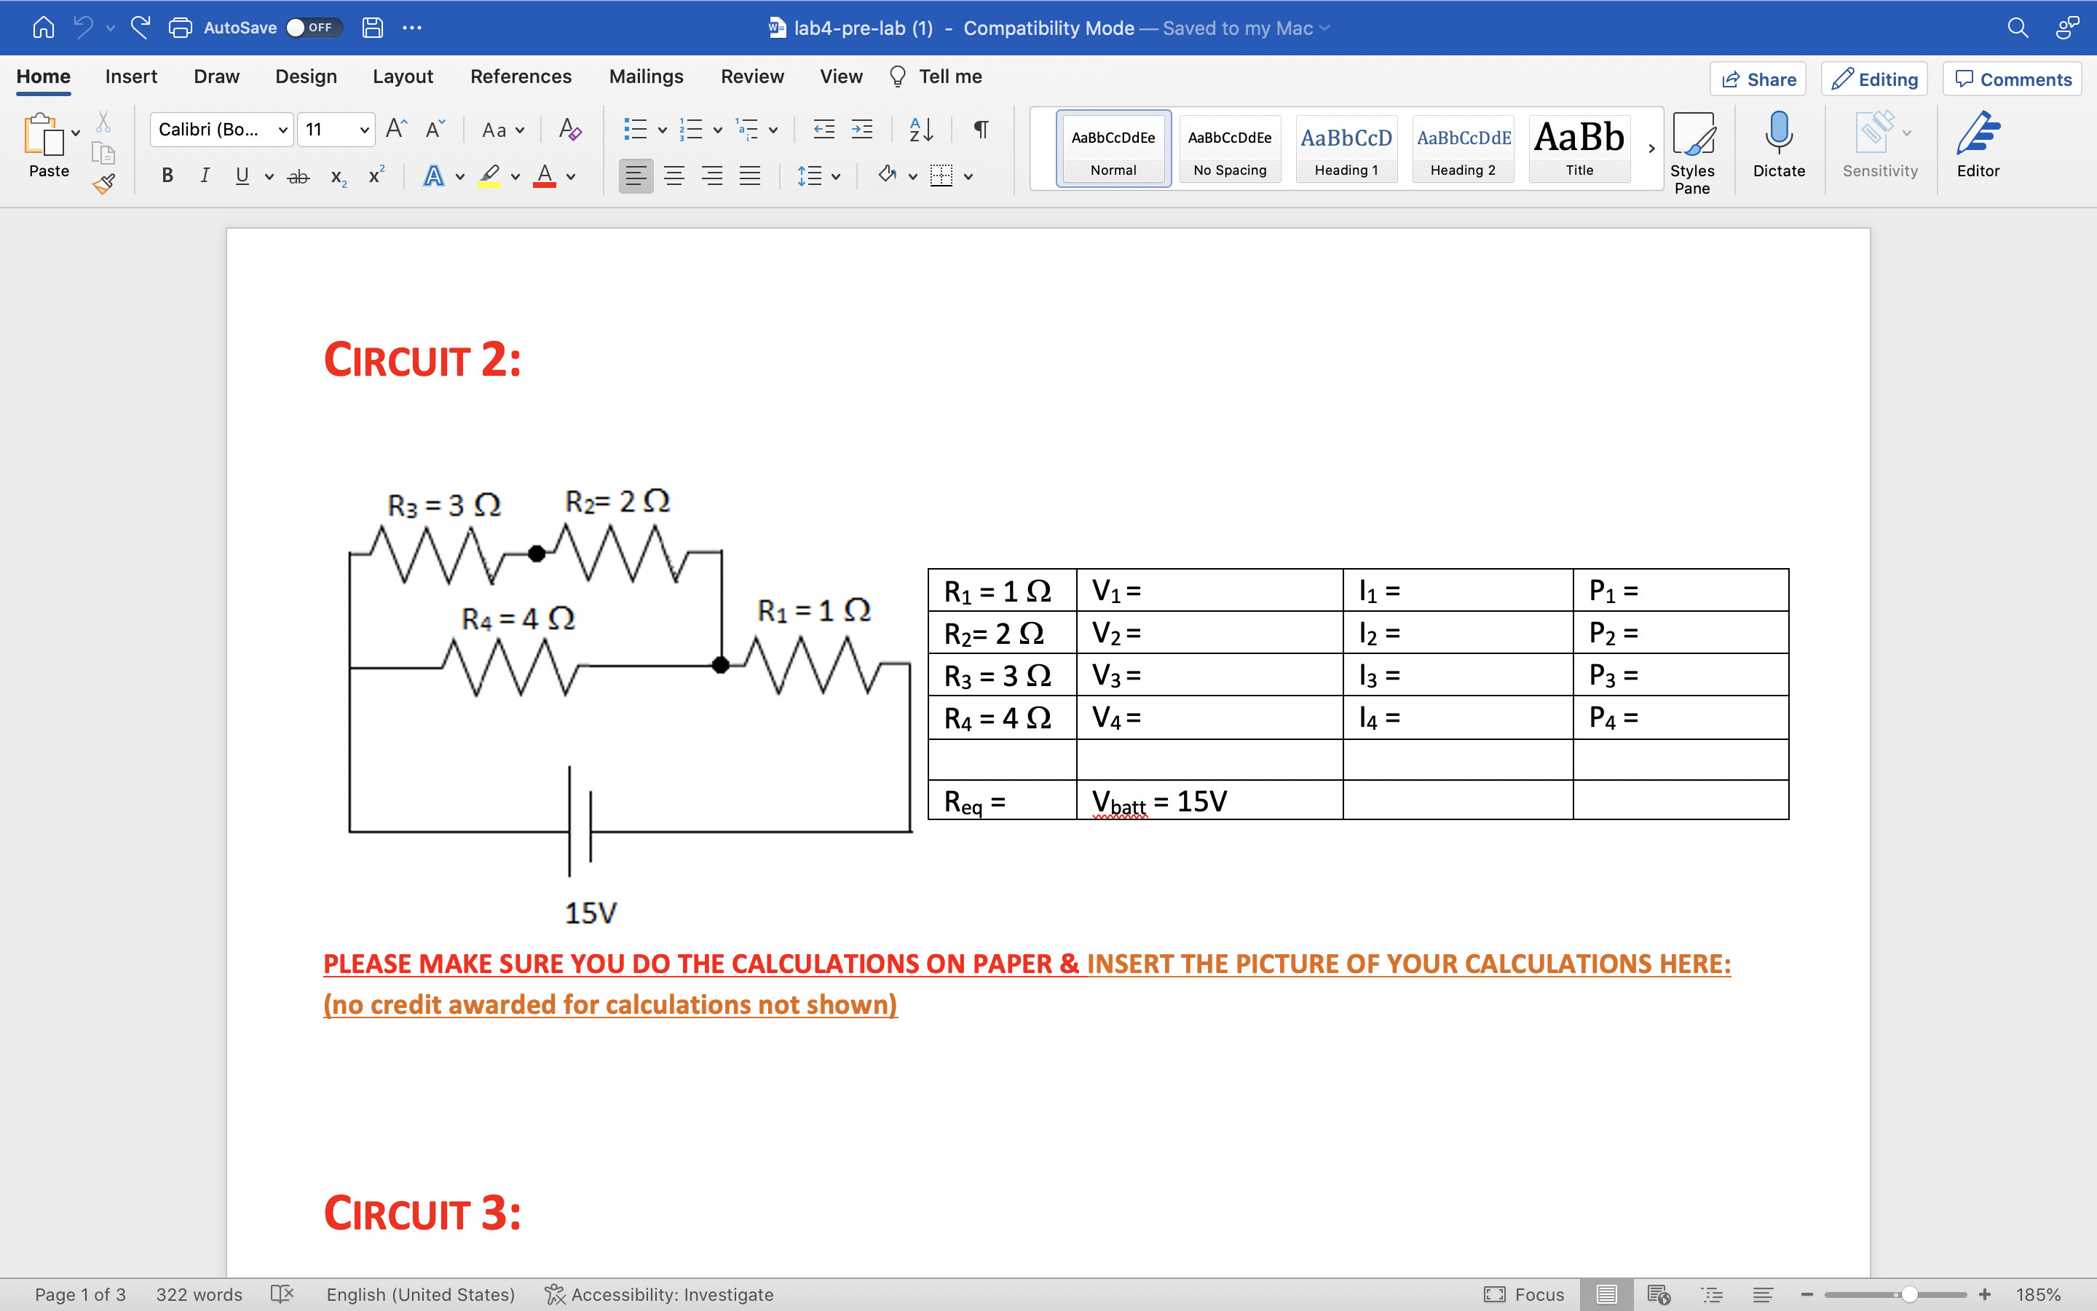Click the Increase Indent icon
The height and width of the screenshot is (1311, 2097).
tap(862, 130)
